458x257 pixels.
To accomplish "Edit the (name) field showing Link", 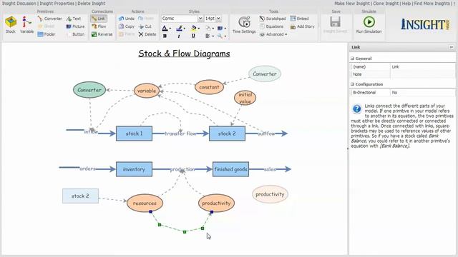I will point(422,66).
